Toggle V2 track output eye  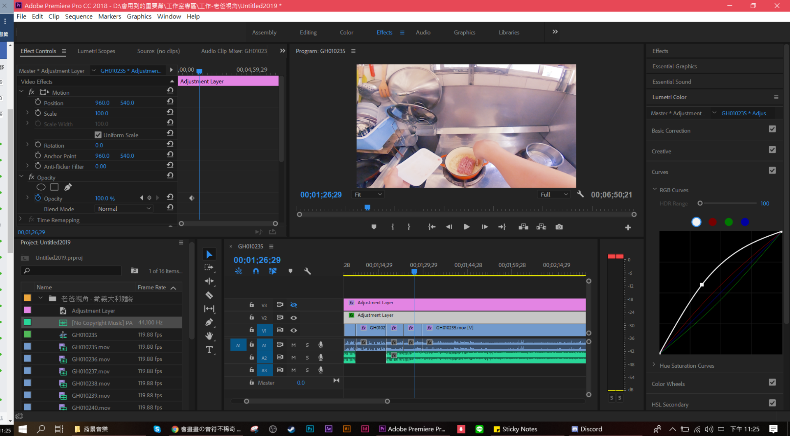pos(293,318)
